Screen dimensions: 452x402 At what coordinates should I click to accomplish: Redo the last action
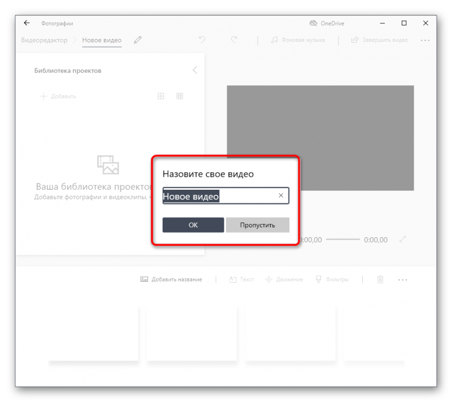tap(234, 40)
